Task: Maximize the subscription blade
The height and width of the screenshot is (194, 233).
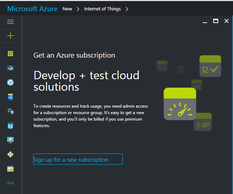Action: pyautogui.click(x=216, y=21)
